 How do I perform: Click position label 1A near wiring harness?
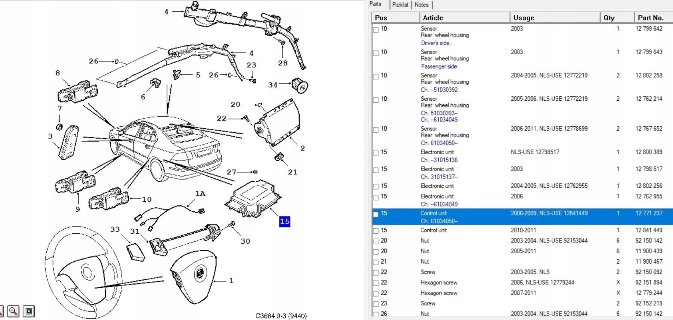click(200, 193)
